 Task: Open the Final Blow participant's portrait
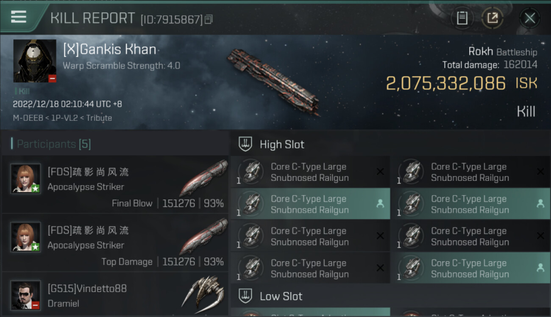[x=26, y=178]
